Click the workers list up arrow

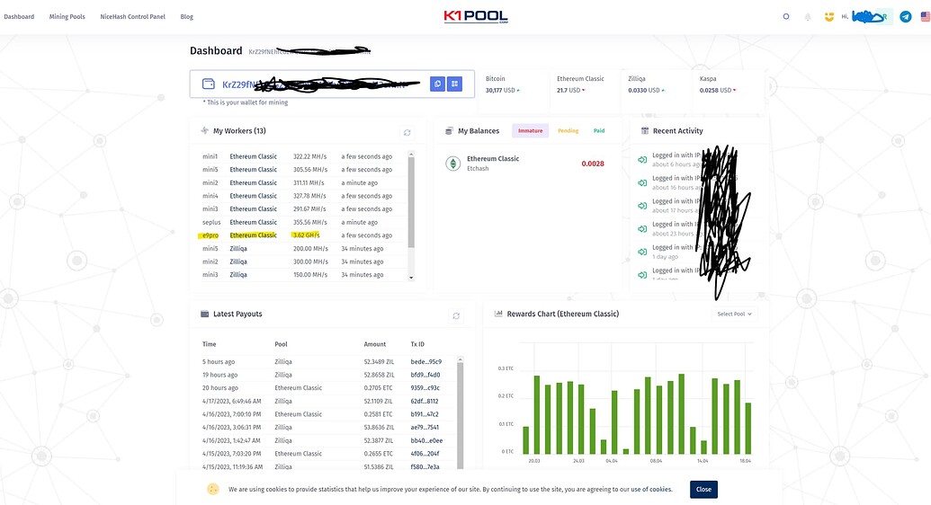[411, 154]
